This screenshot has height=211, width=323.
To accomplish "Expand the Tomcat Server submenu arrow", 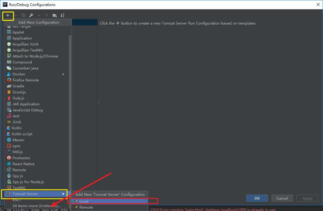I will [x=64, y=194].
